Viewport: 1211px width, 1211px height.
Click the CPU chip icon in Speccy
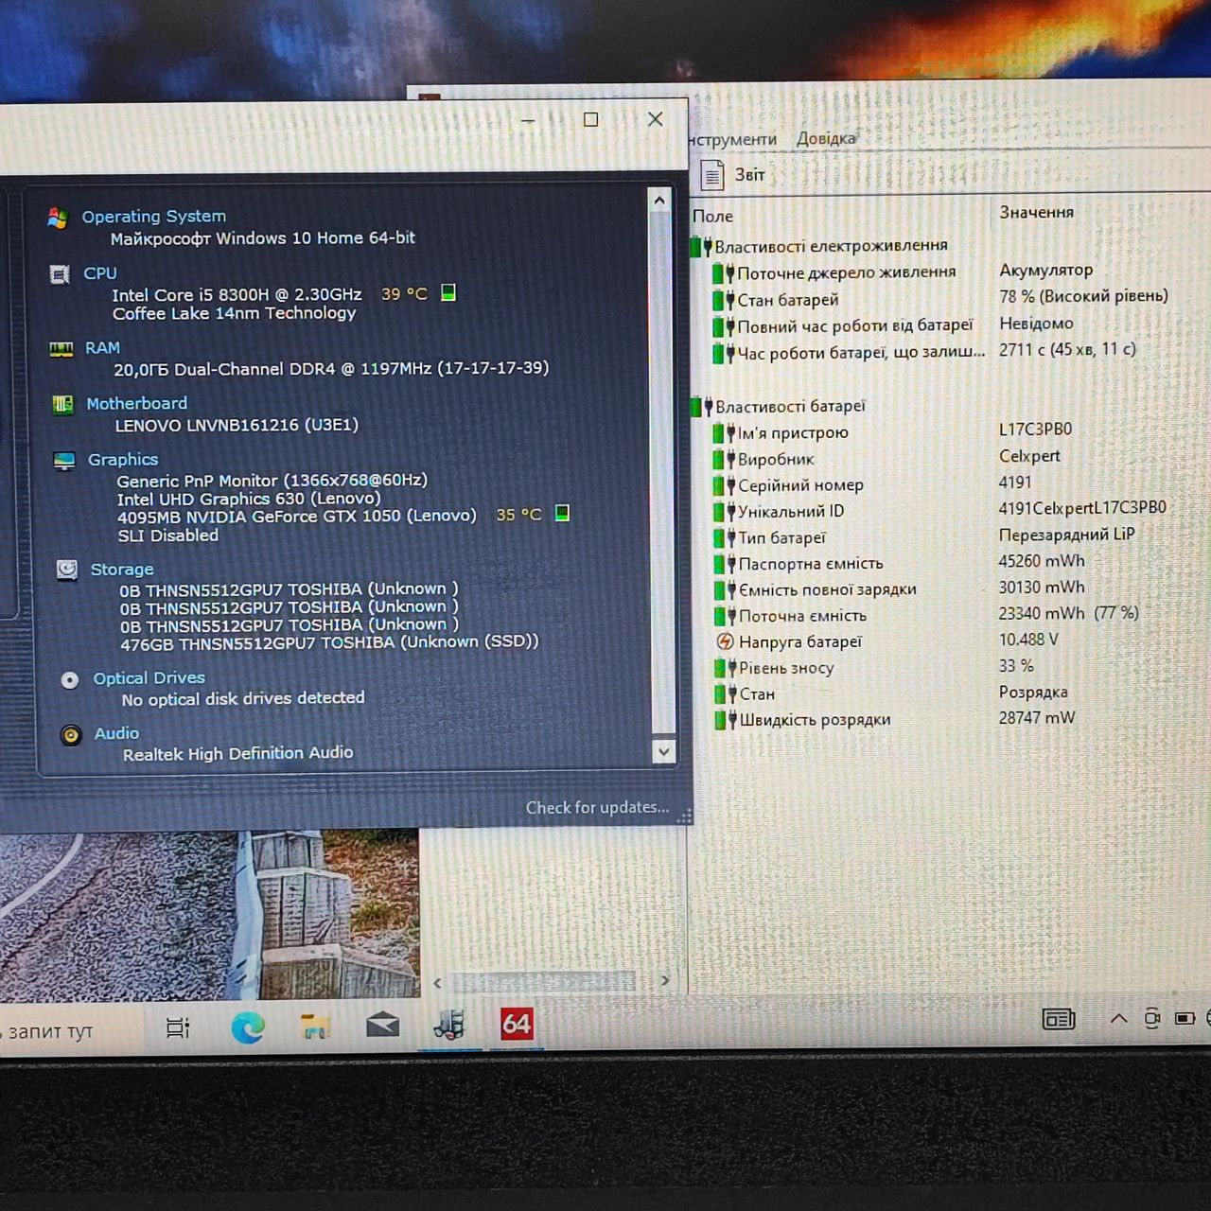coord(60,274)
